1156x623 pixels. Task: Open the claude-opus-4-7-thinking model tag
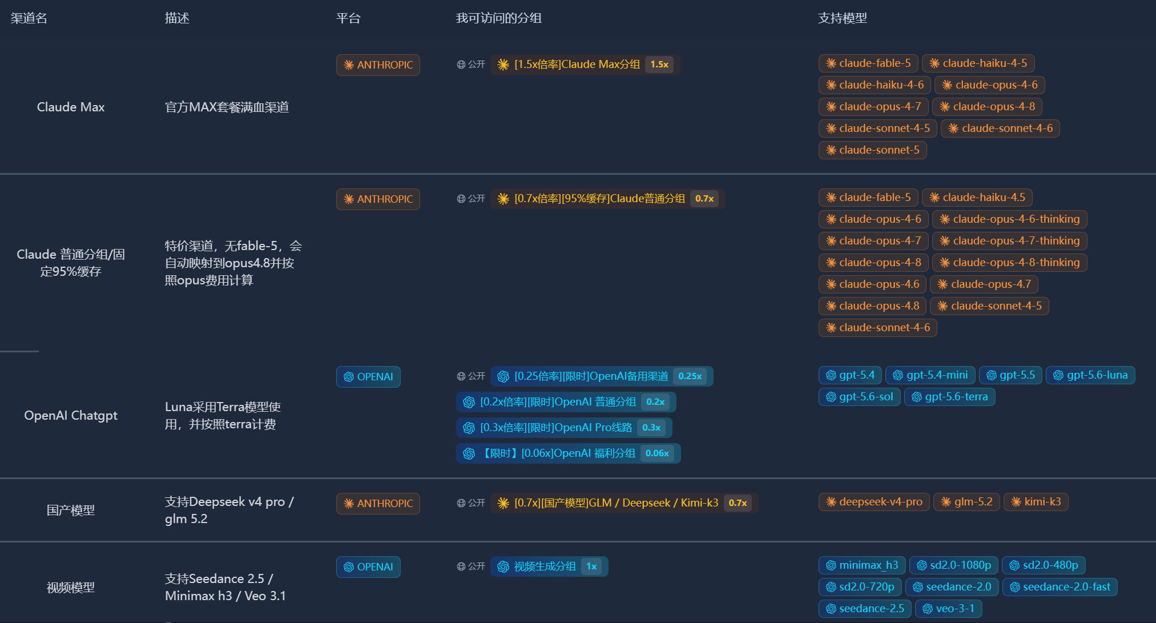pos(1009,241)
